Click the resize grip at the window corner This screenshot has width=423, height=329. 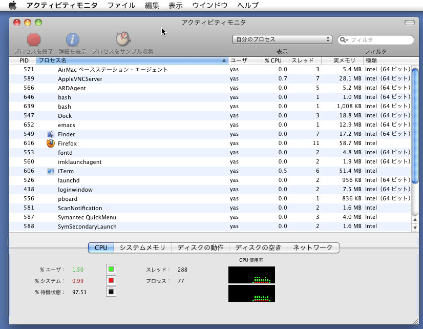[x=416, y=321]
